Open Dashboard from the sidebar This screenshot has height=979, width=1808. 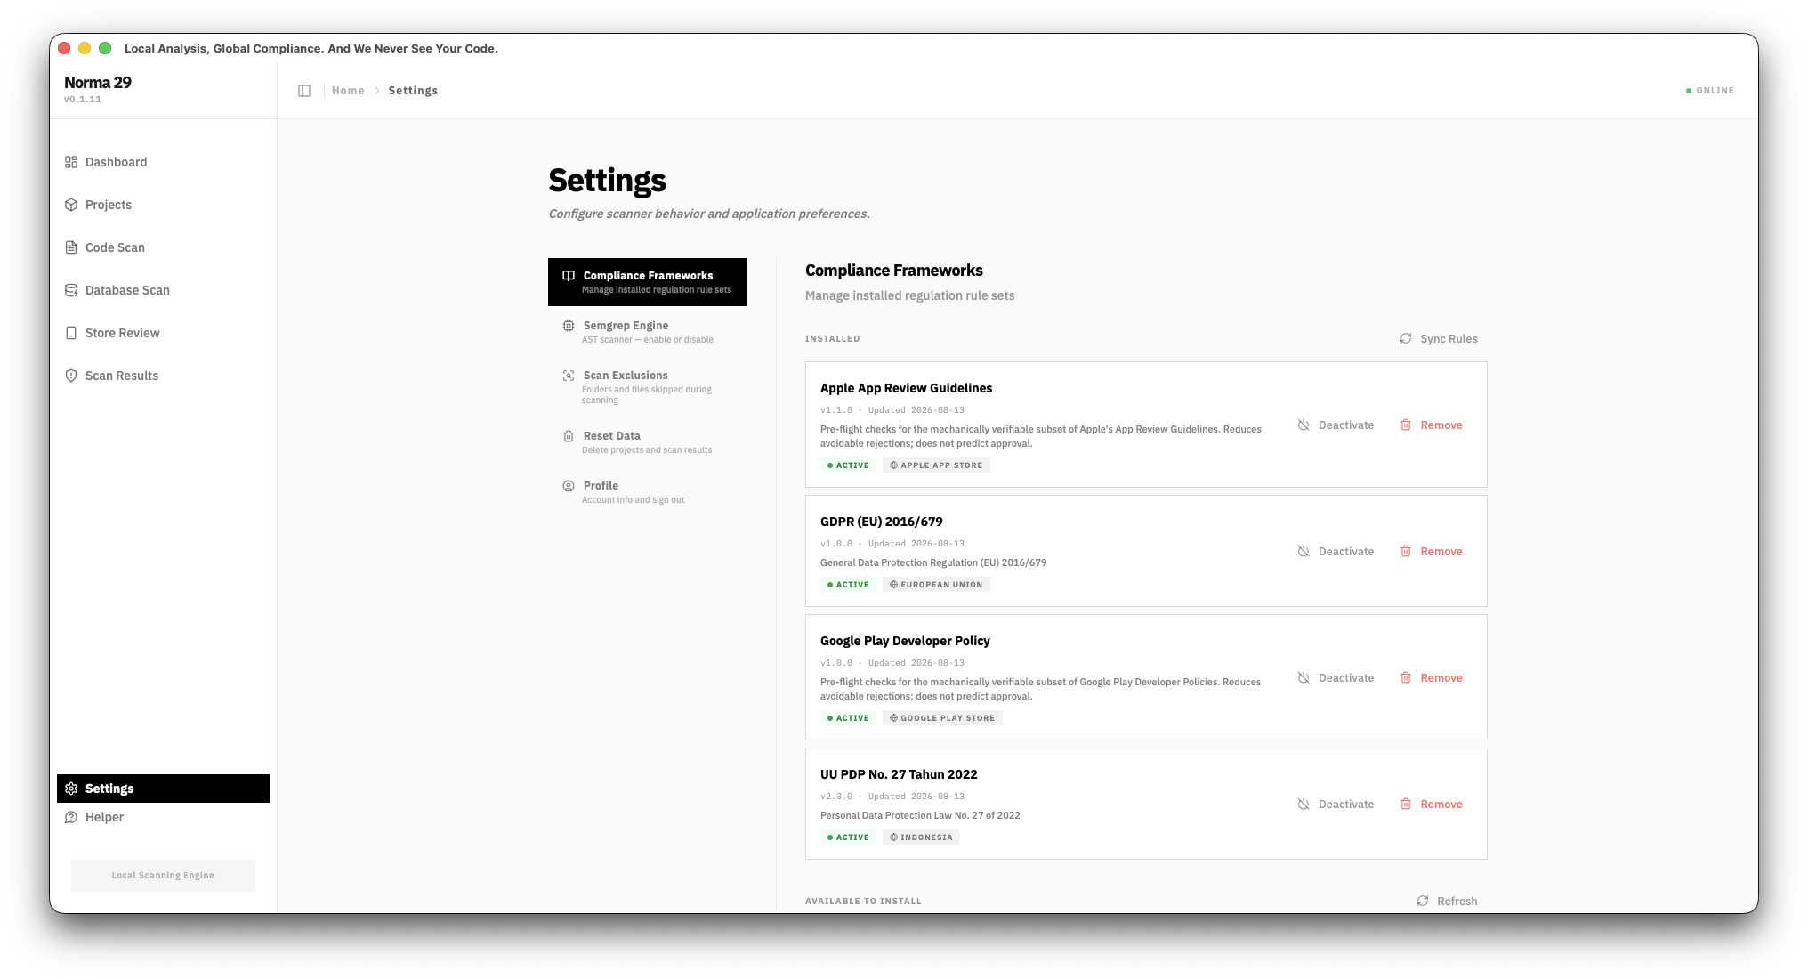click(163, 162)
